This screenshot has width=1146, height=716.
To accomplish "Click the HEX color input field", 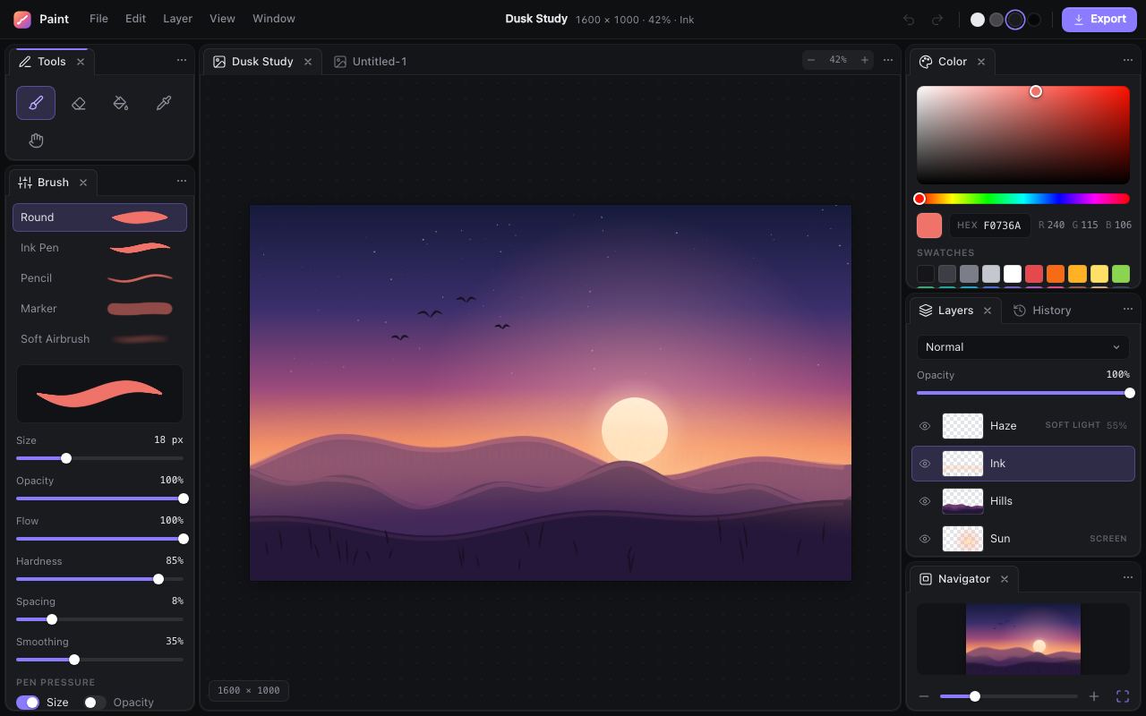I will 990,226.
